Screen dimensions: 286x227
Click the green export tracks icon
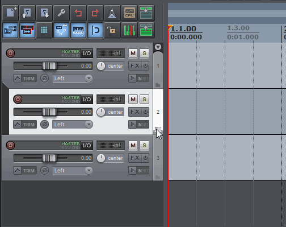click(x=146, y=30)
